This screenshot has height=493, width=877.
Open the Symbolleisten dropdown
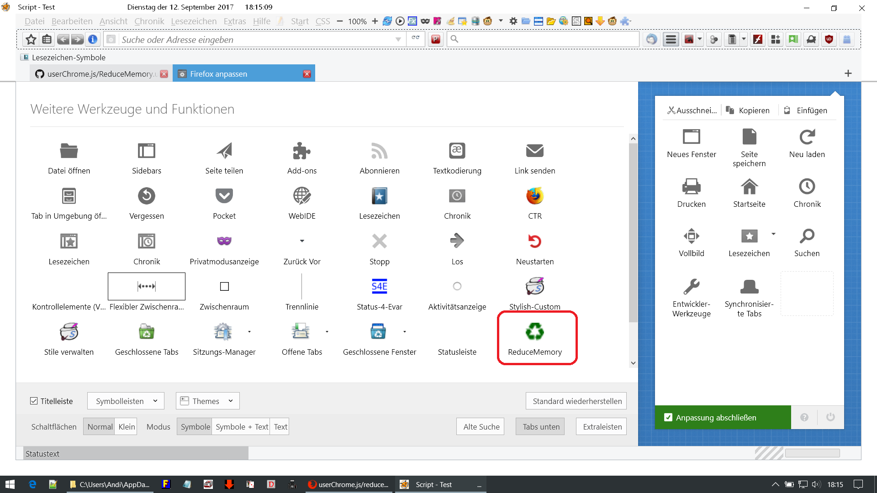[x=125, y=401]
